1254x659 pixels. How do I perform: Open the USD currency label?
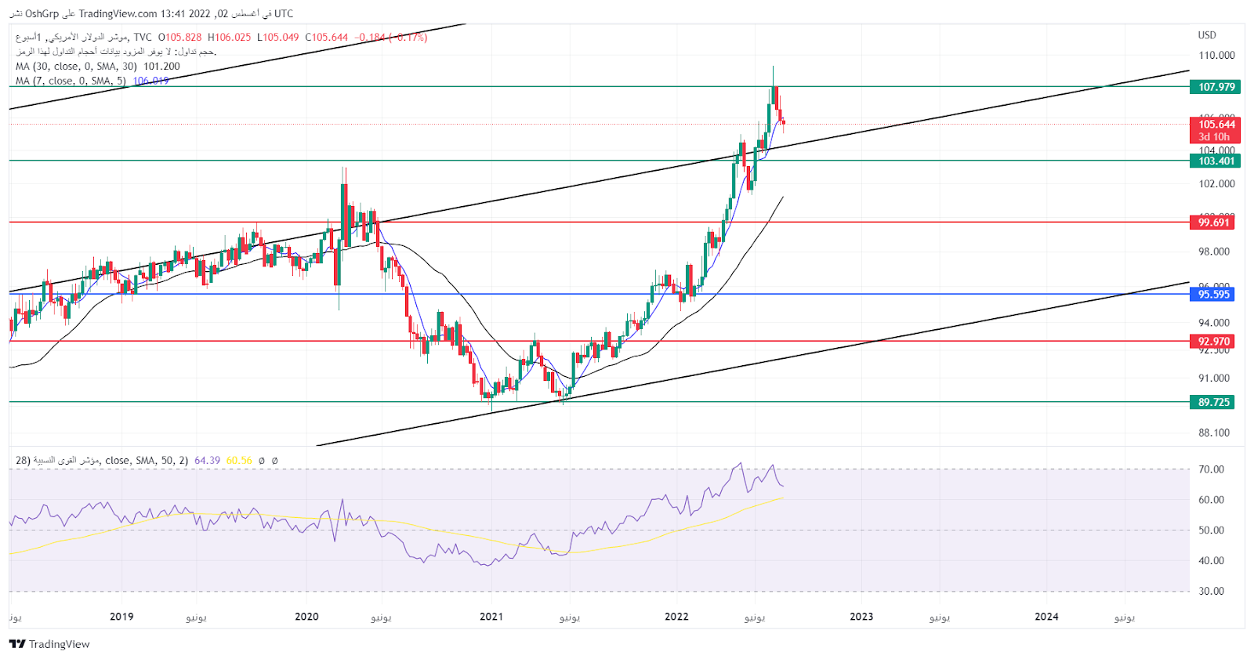point(1207,34)
